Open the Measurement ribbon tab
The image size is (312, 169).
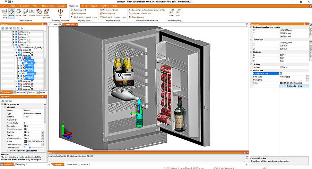click(48, 6)
